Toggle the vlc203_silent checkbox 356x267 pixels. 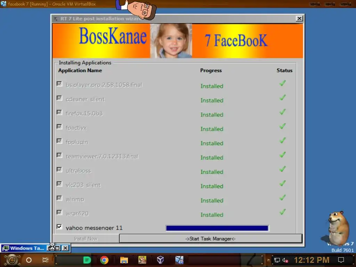pos(59,184)
